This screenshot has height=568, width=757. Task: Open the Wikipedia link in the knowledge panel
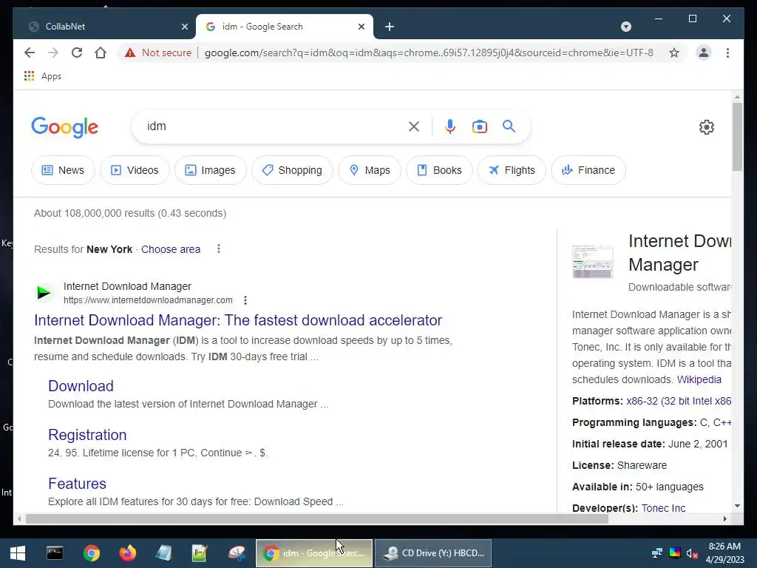[699, 379]
